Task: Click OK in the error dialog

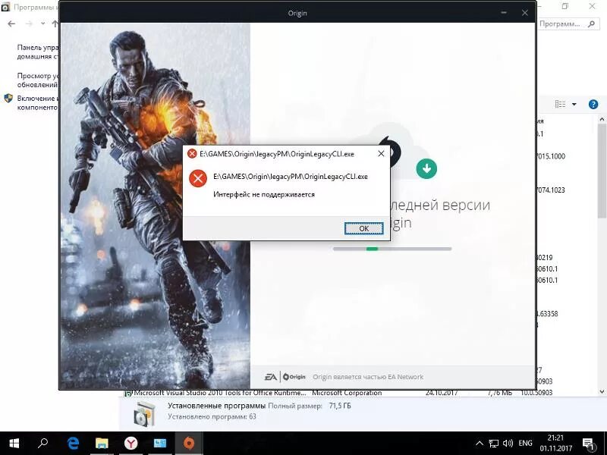Action: 364,228
